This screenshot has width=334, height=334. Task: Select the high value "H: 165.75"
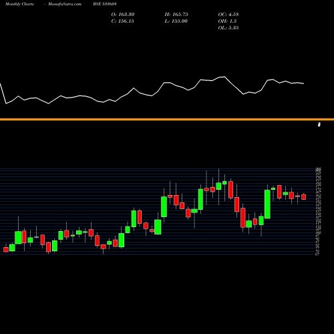pos(176,15)
